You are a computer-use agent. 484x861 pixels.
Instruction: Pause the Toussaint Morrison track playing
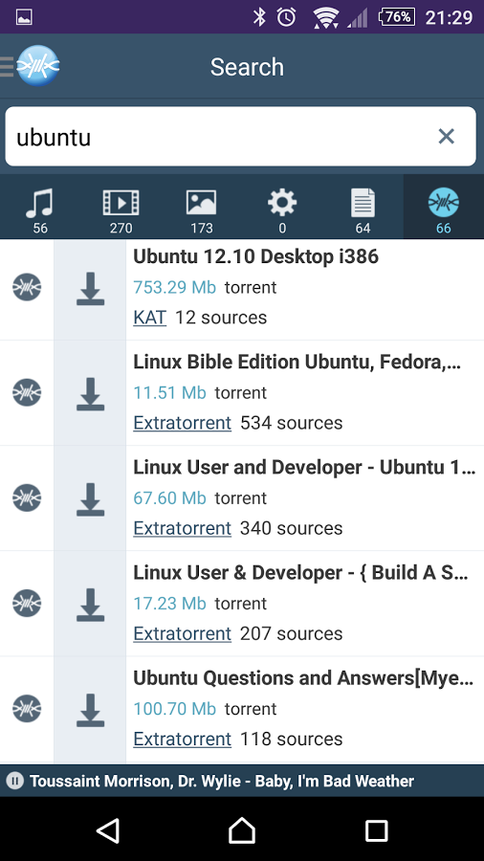(x=14, y=781)
